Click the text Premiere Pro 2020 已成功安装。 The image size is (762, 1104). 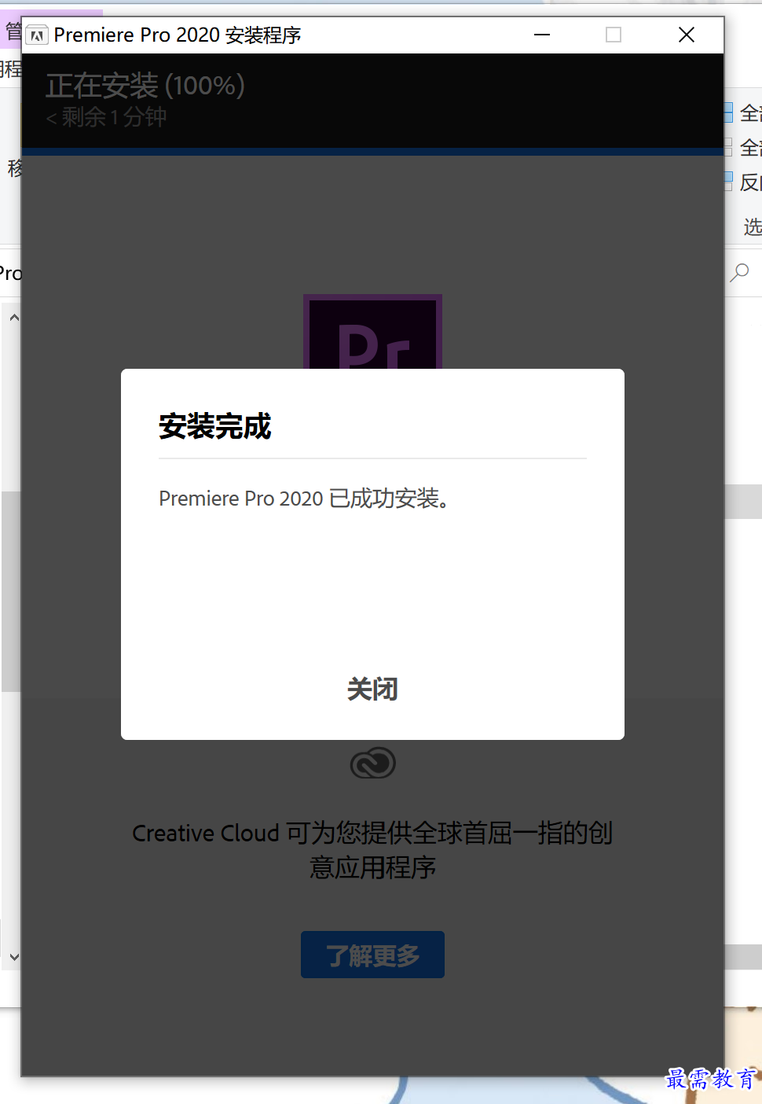click(x=304, y=499)
